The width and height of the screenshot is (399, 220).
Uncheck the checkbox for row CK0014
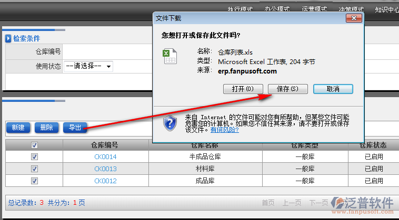click(34, 156)
